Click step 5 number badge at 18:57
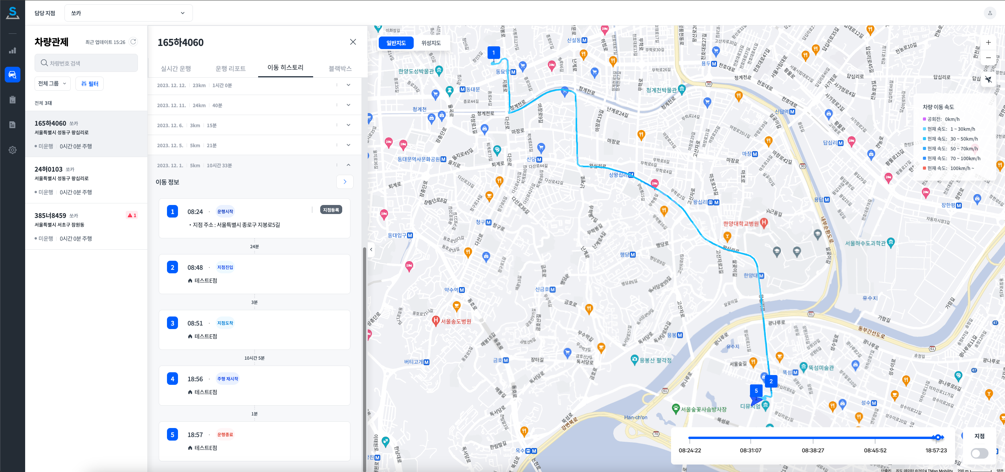 [x=172, y=435]
